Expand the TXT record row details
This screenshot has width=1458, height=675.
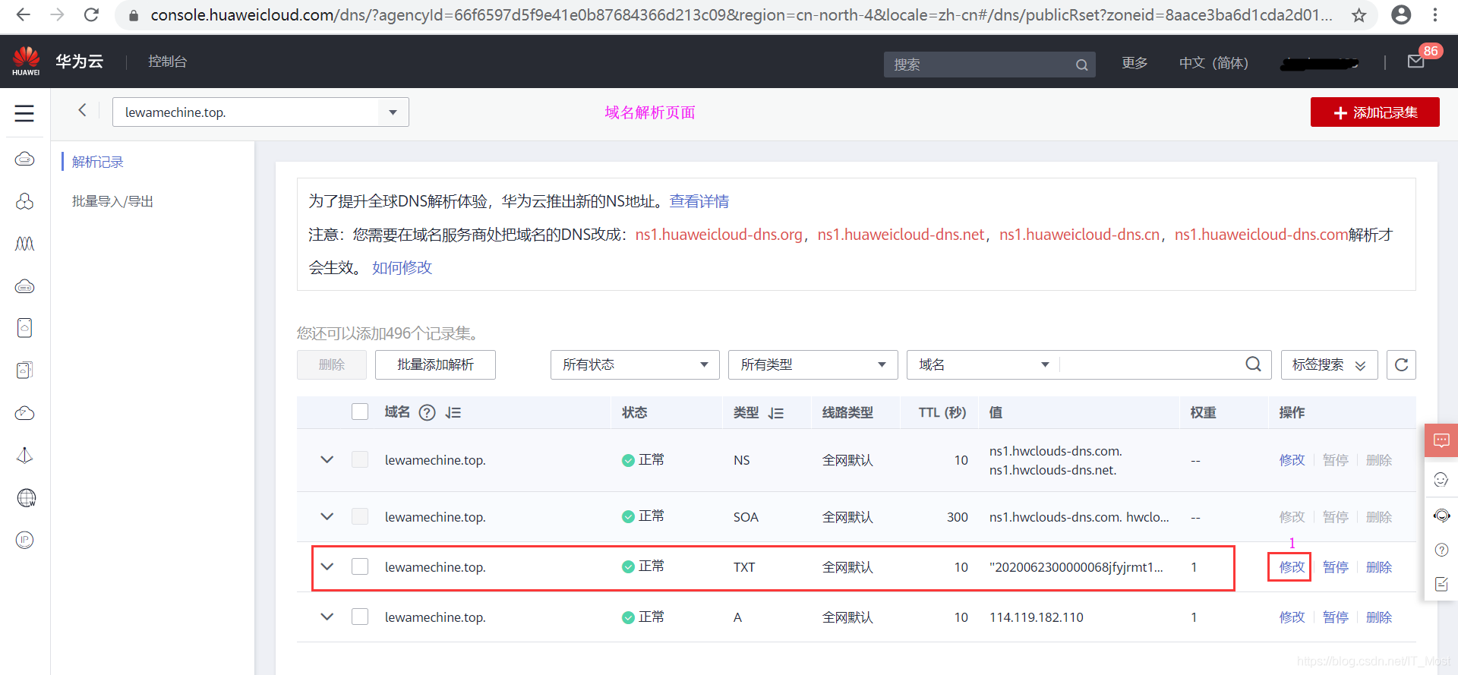[x=327, y=566]
